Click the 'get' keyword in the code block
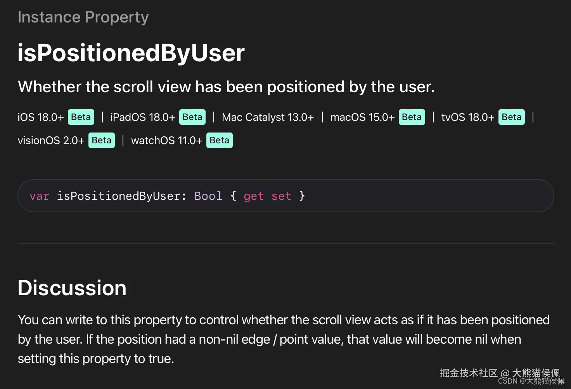Viewport: 571px width, 389px height. (x=253, y=196)
